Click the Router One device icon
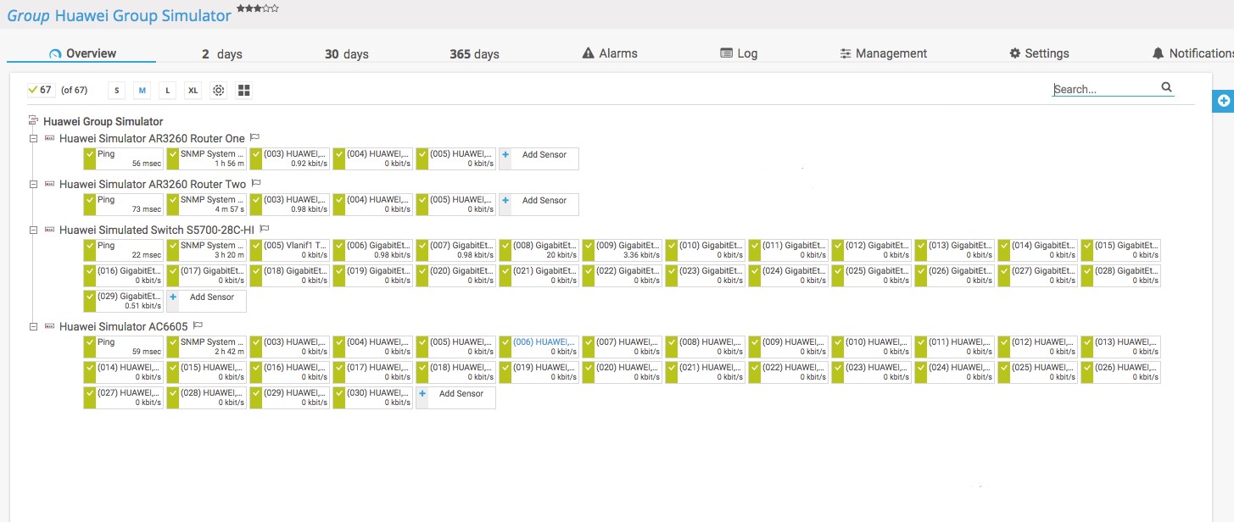This screenshot has width=1234, height=522. coord(49,138)
